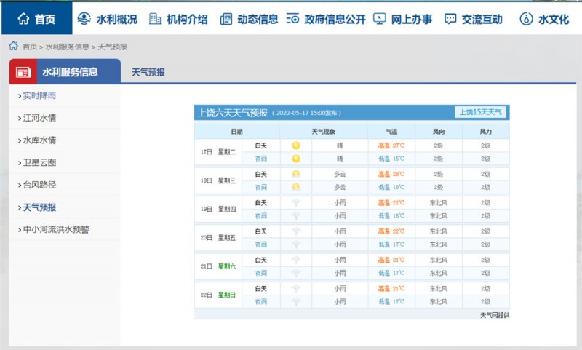Click the 风力 column header
This screenshot has height=350, width=582.
tap(485, 132)
